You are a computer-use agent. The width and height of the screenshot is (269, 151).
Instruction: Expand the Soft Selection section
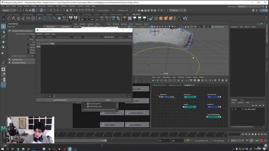pos(9,60)
